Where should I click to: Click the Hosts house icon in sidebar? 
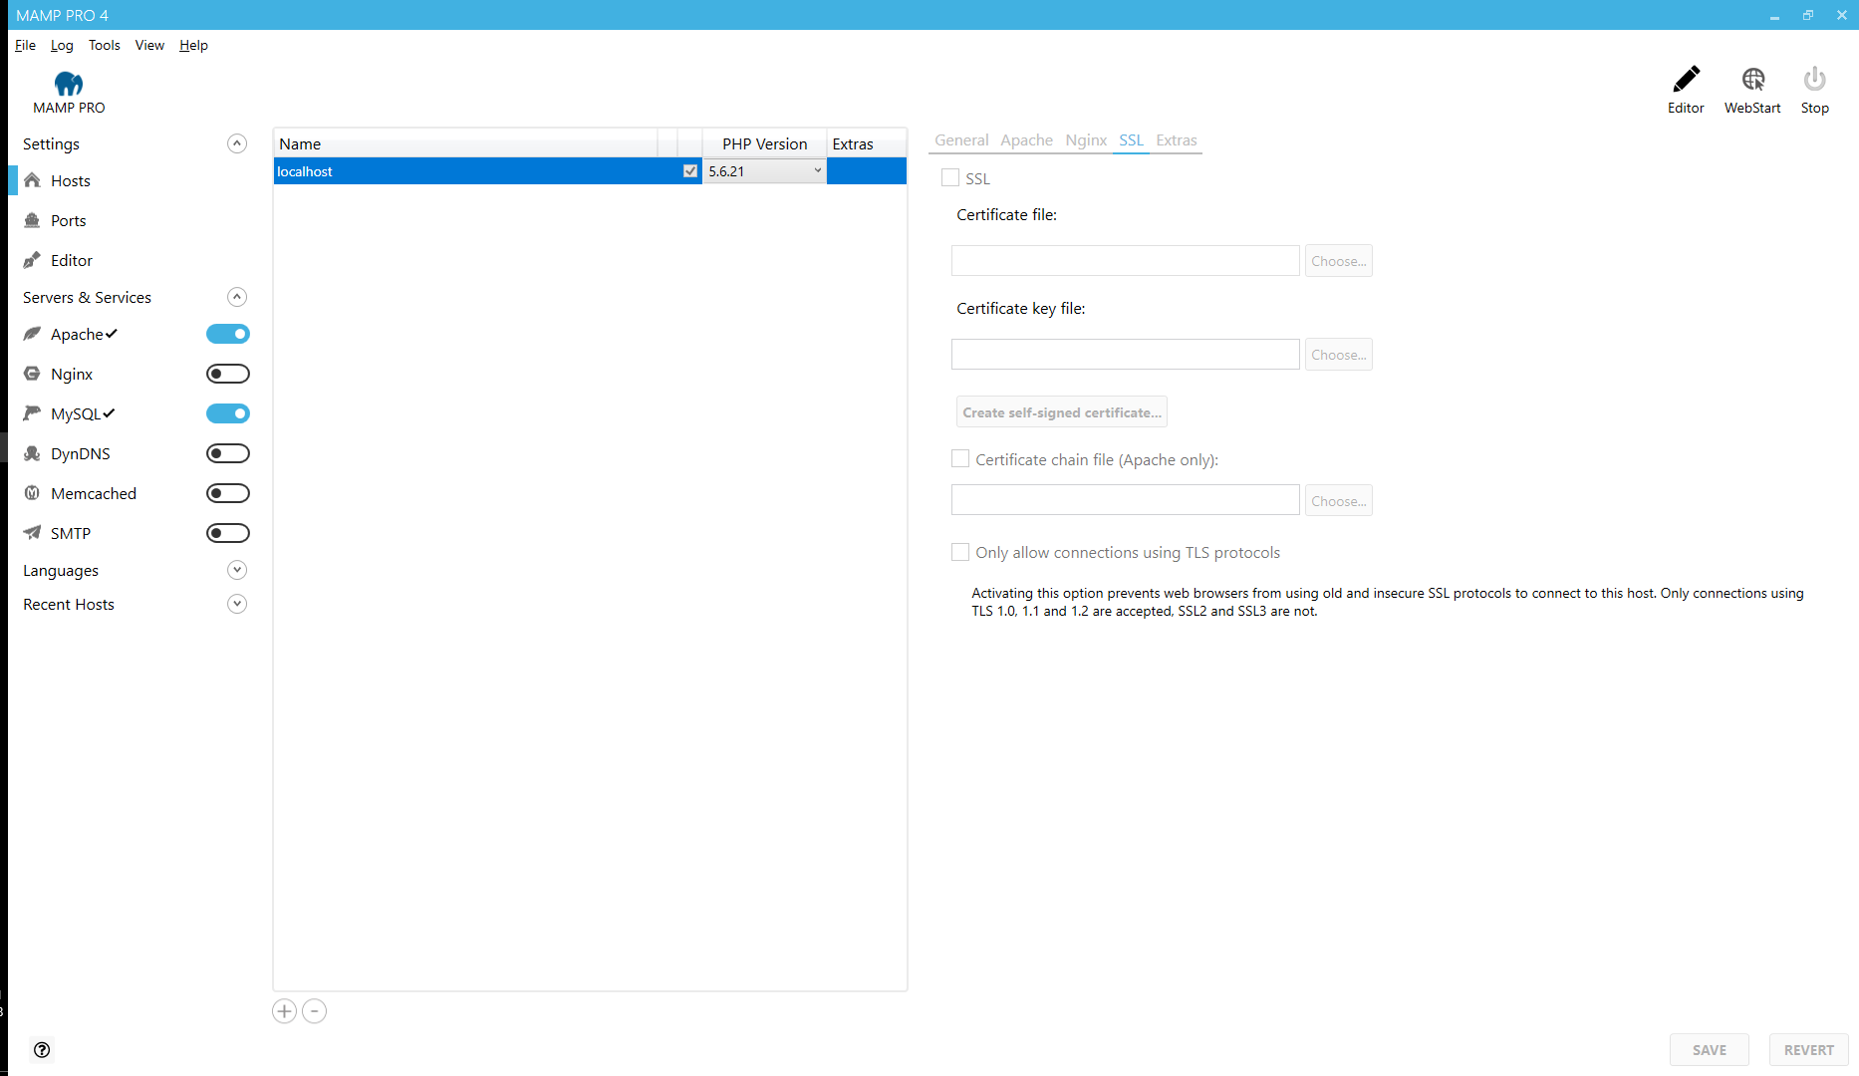click(x=33, y=180)
